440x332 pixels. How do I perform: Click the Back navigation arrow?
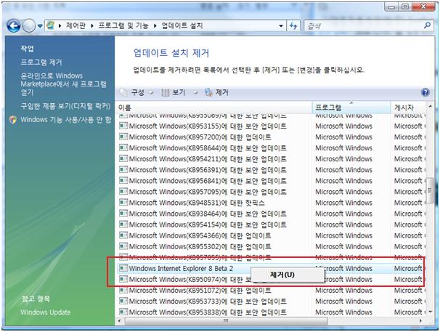click(x=13, y=26)
